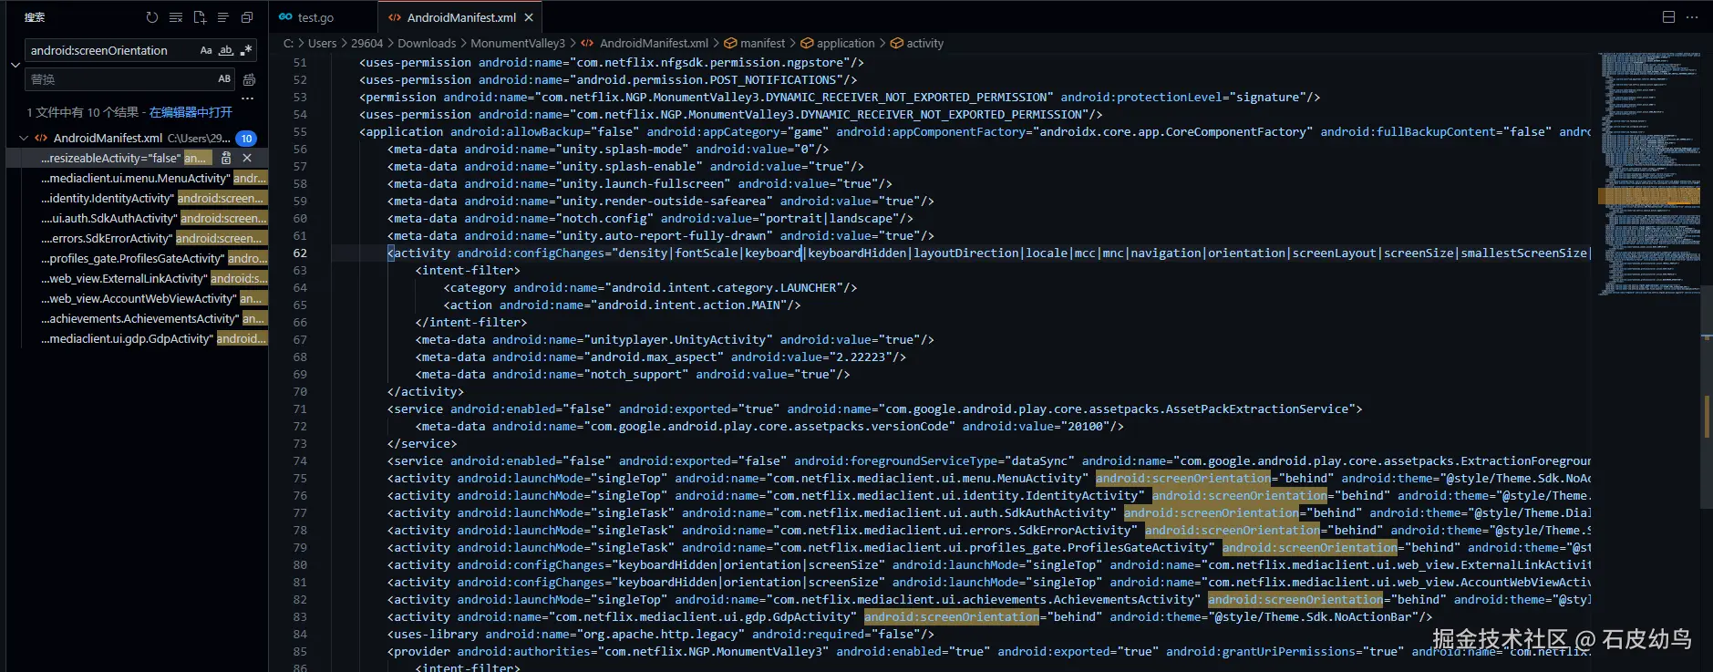The height and width of the screenshot is (672, 1713).
Task: Open the activity symbol breadcrumb
Action: click(x=917, y=43)
